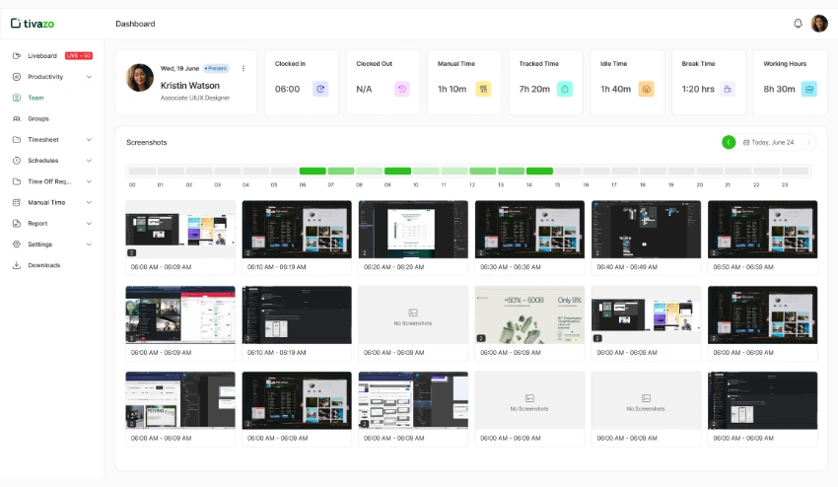The height and width of the screenshot is (487, 838).
Task: Open the first 06:00 AM screenshot thumbnail
Action: (x=180, y=230)
